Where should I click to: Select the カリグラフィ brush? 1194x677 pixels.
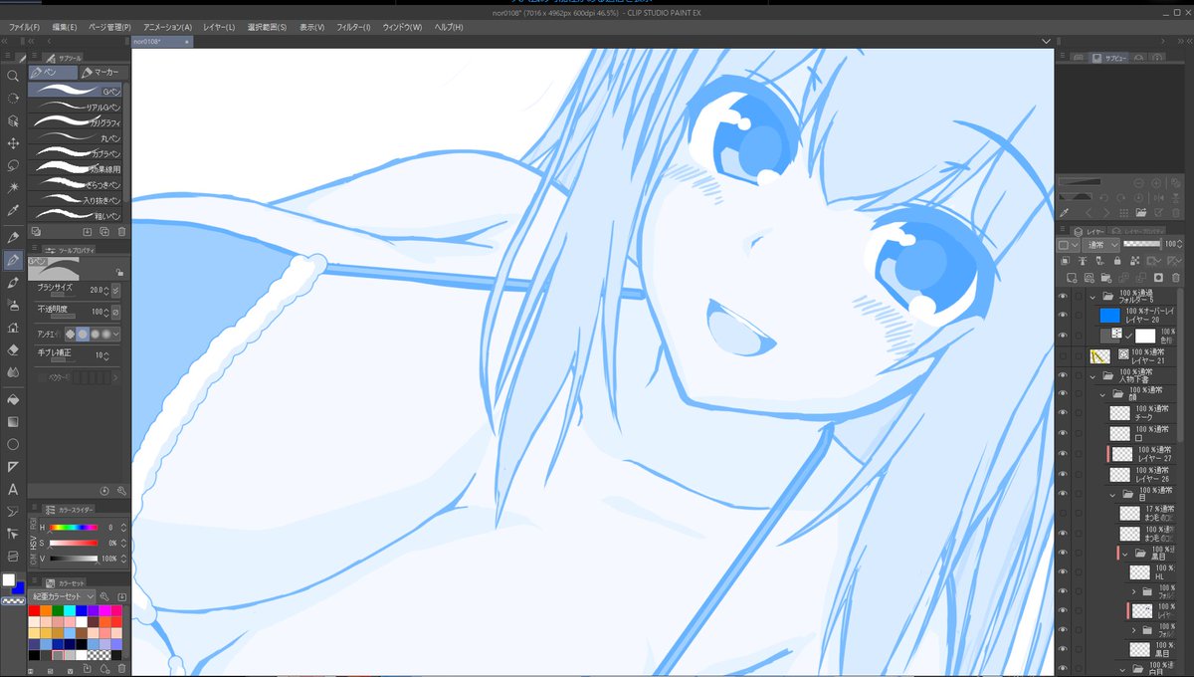(76, 121)
